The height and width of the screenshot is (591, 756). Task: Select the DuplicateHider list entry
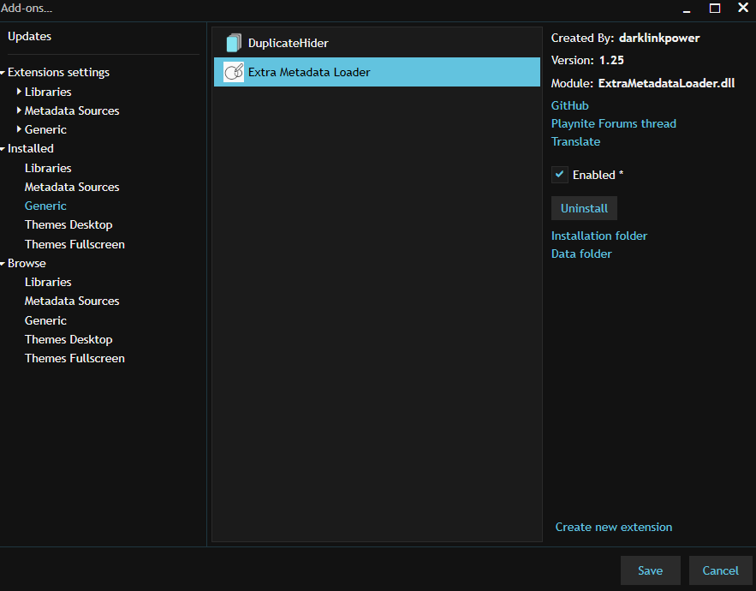[377, 43]
